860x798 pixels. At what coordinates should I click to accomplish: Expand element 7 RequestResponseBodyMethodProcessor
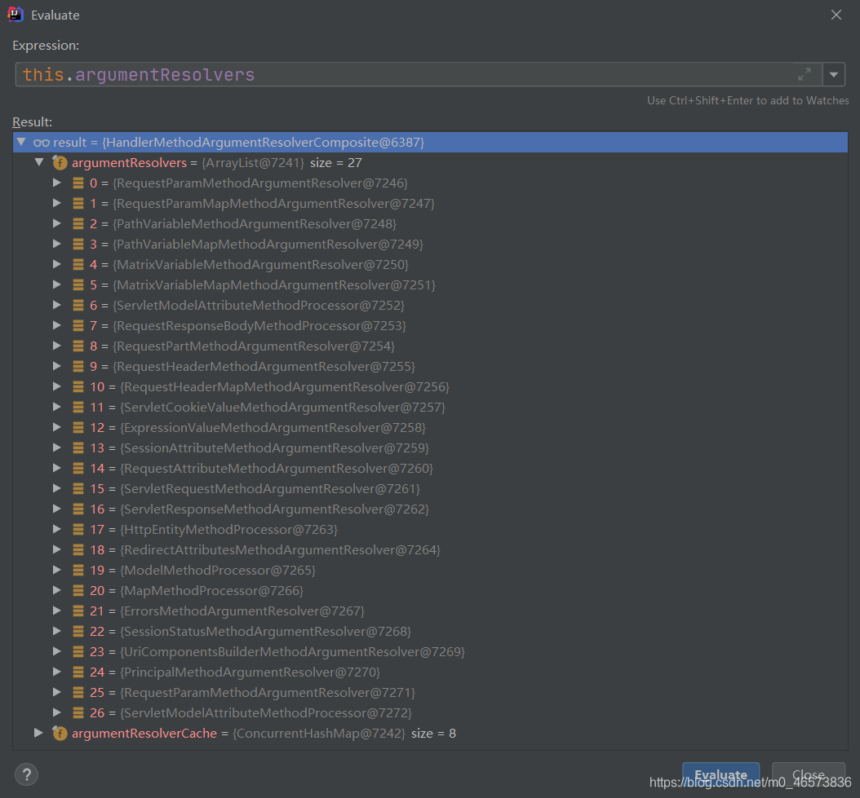(x=56, y=325)
